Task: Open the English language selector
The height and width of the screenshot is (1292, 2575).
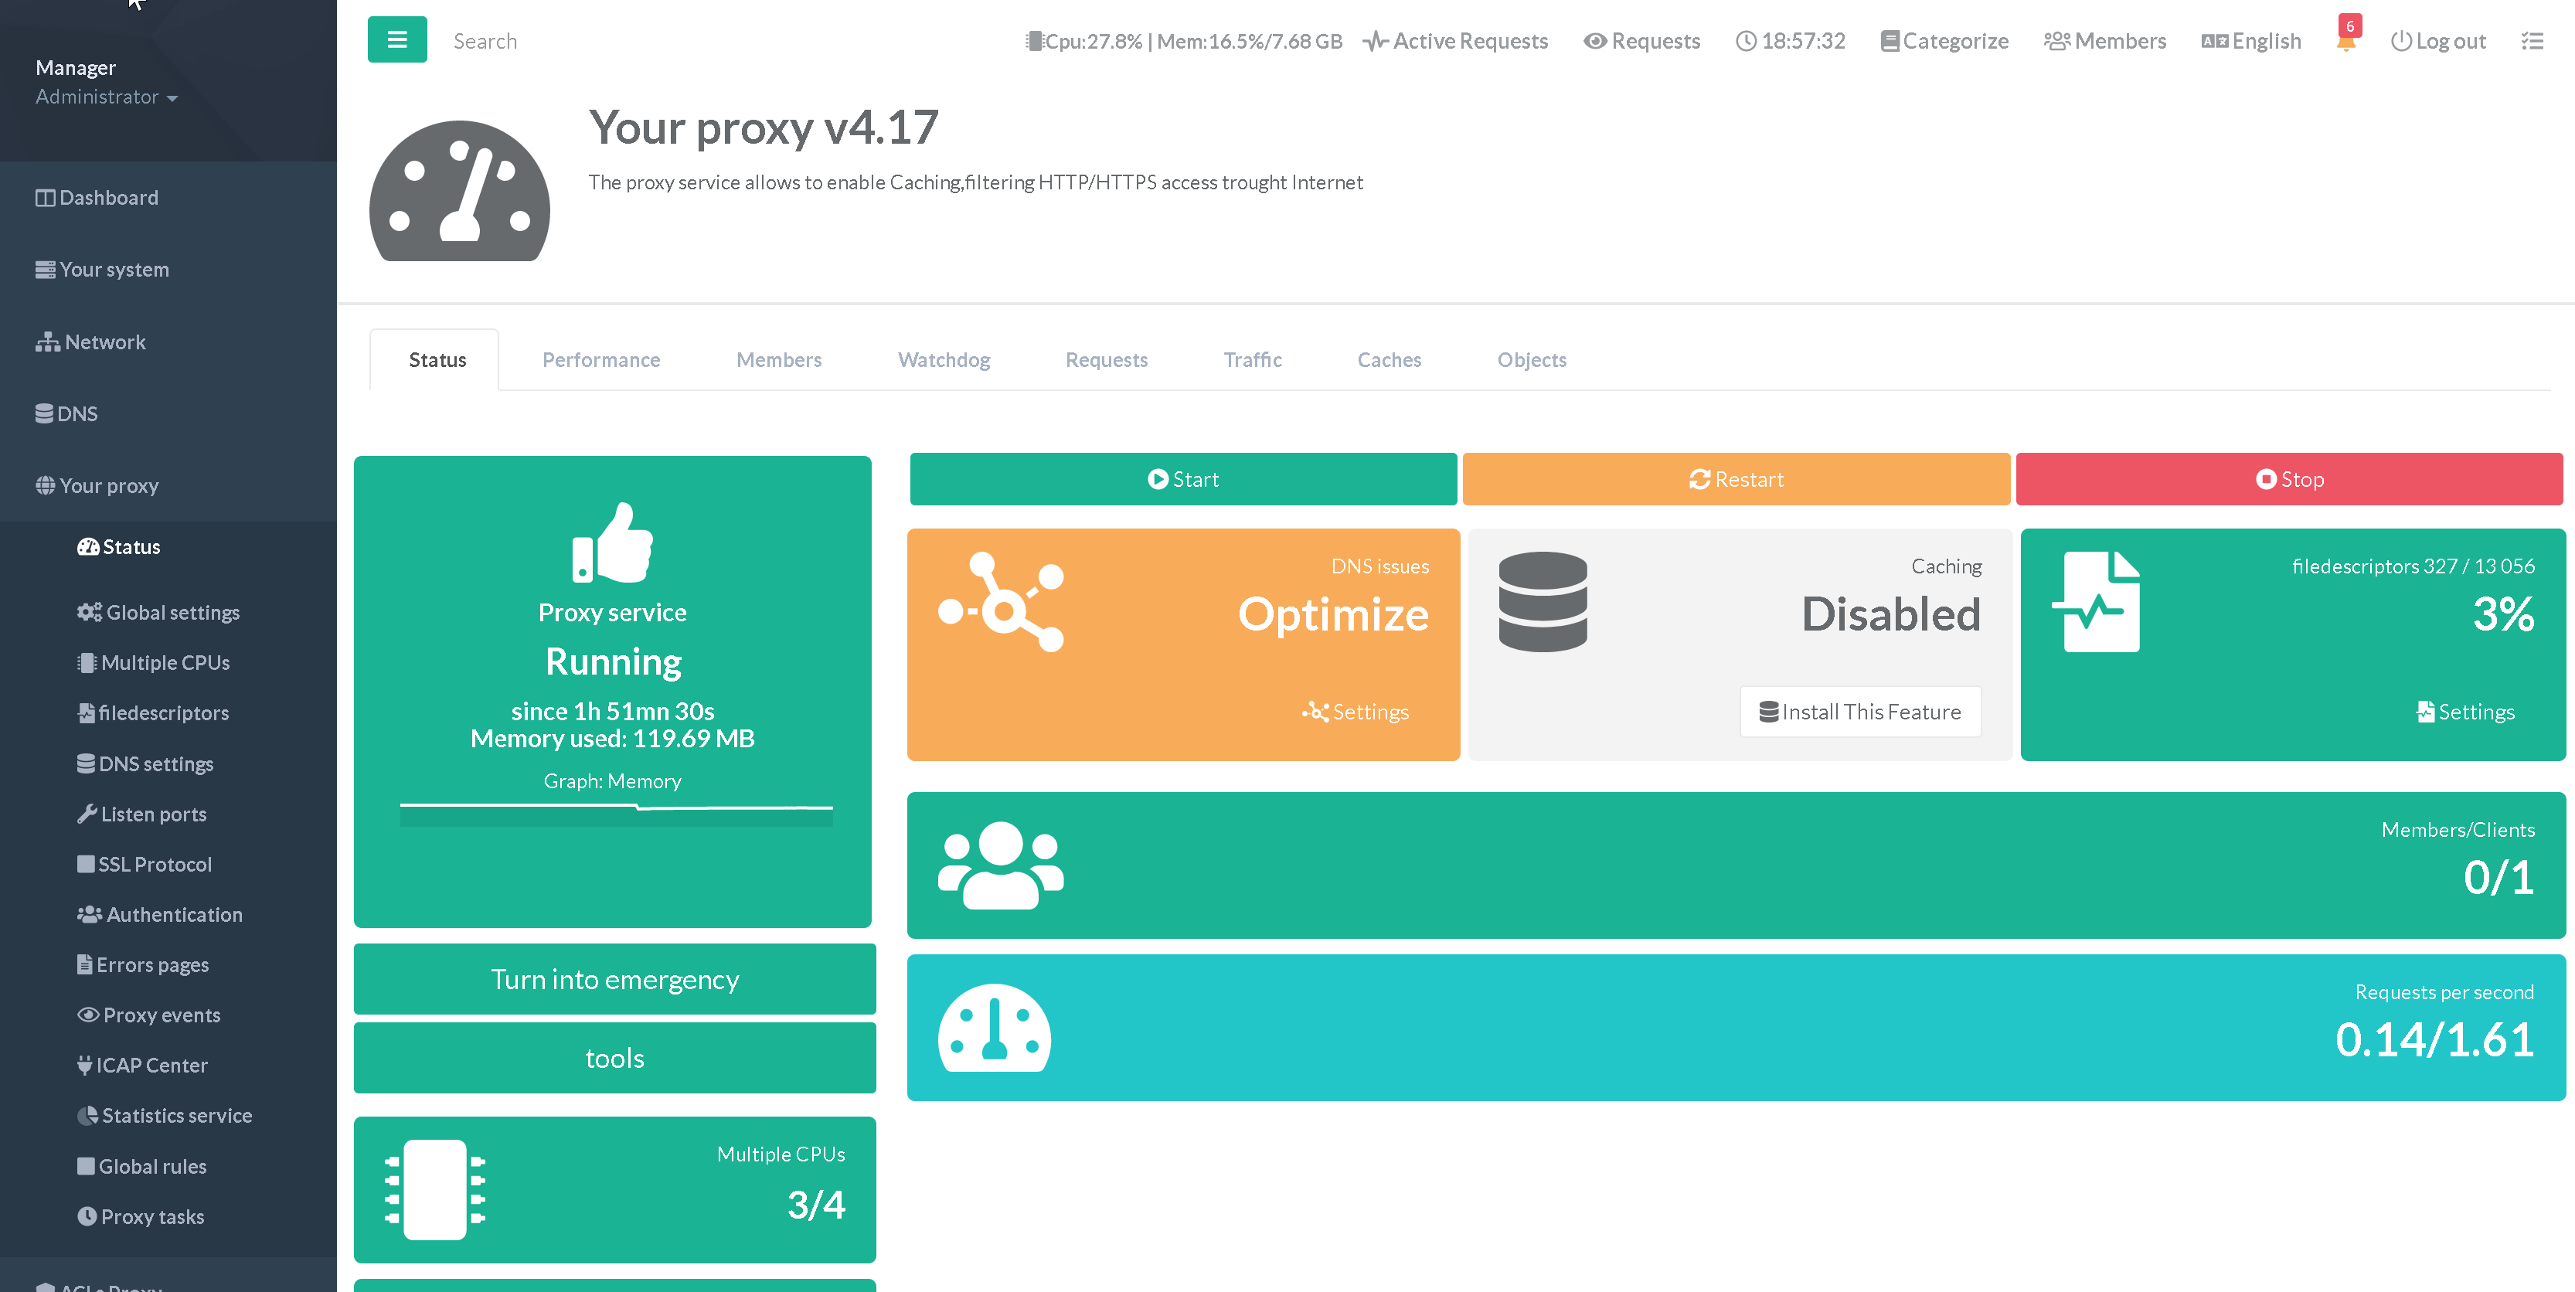Action: coord(2251,41)
